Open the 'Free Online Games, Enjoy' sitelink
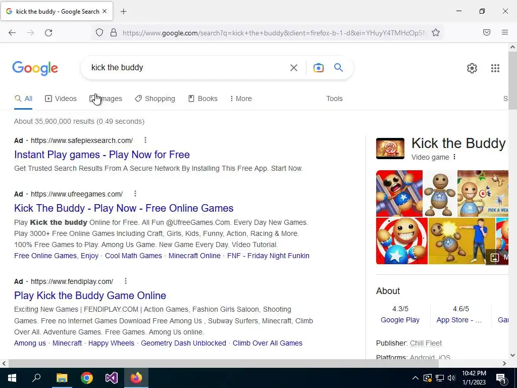This screenshot has width=517, height=388. coord(57,256)
